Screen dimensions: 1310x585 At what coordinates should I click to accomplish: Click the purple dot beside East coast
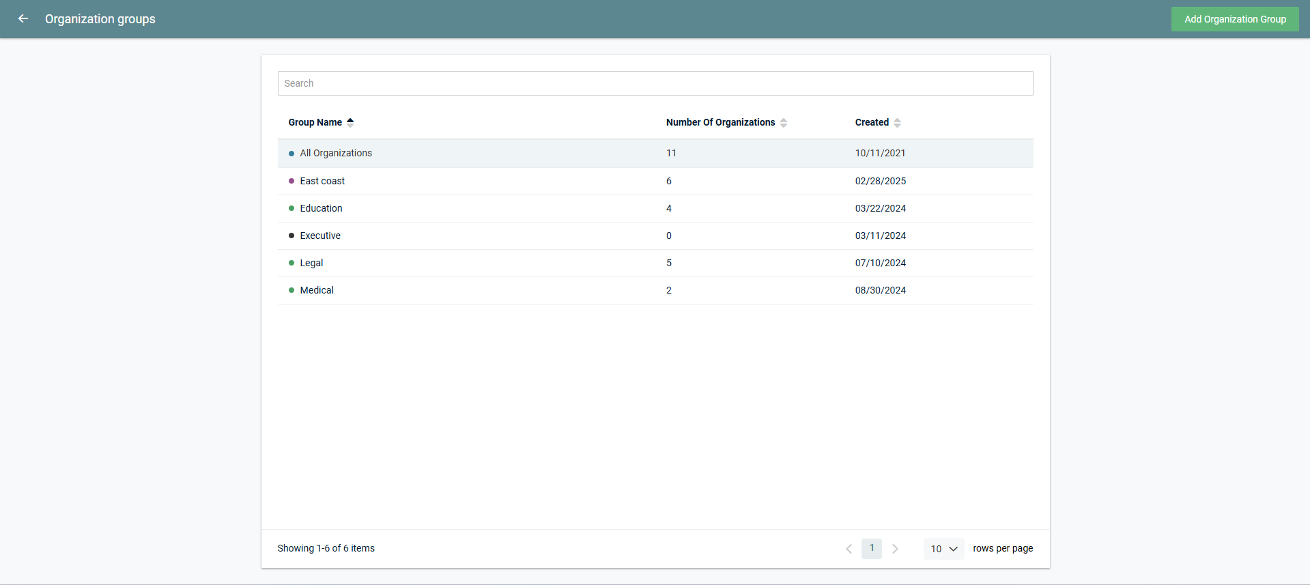(291, 181)
